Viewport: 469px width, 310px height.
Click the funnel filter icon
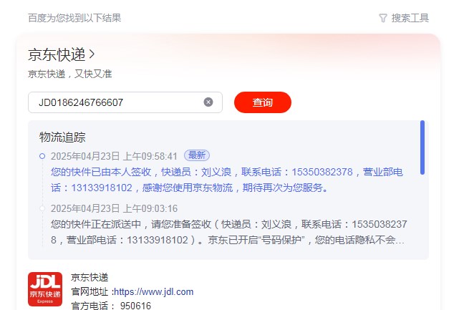click(x=383, y=18)
